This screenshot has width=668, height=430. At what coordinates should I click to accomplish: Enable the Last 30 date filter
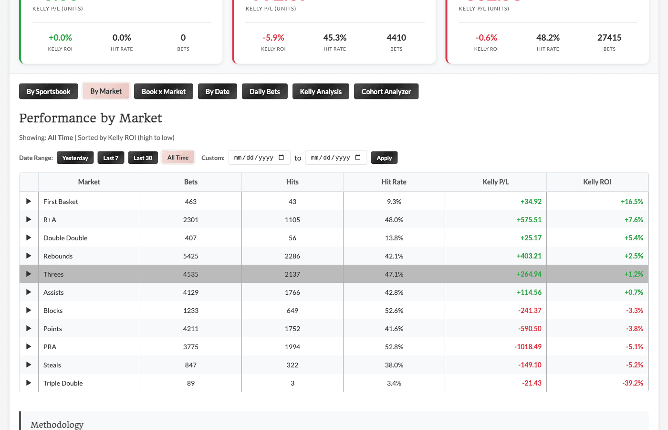pos(143,157)
